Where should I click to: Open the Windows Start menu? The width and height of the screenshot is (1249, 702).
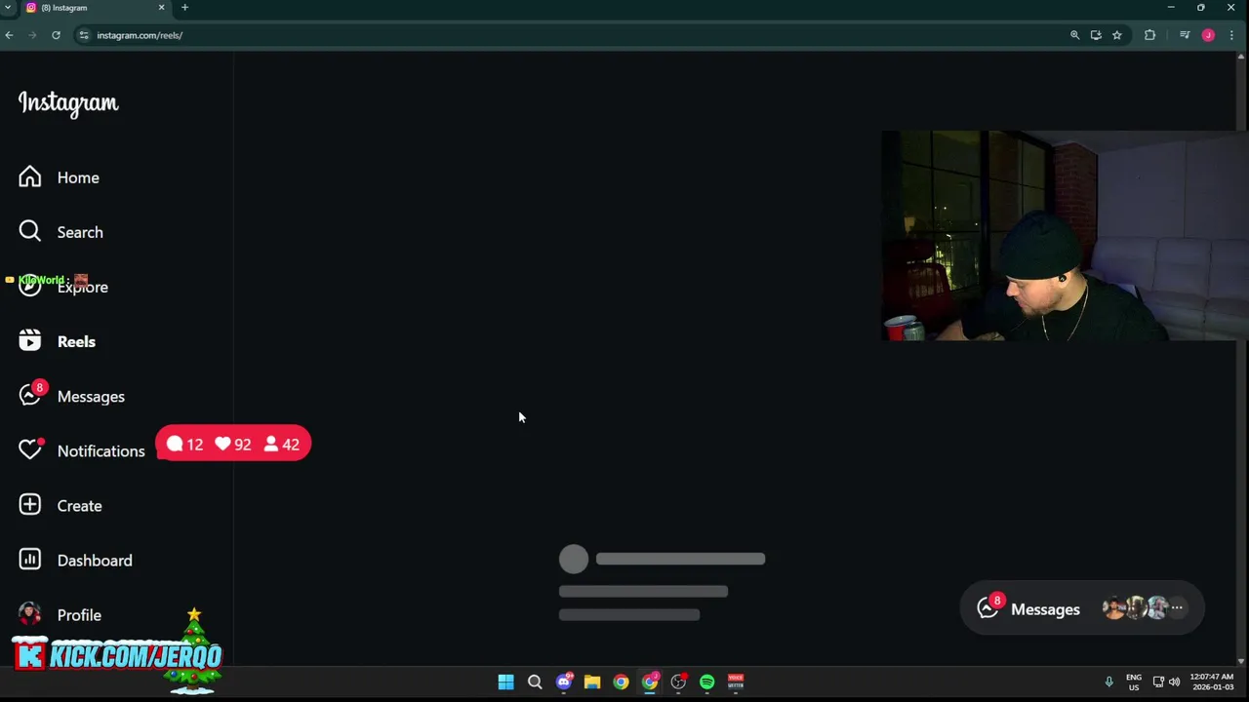(x=505, y=682)
